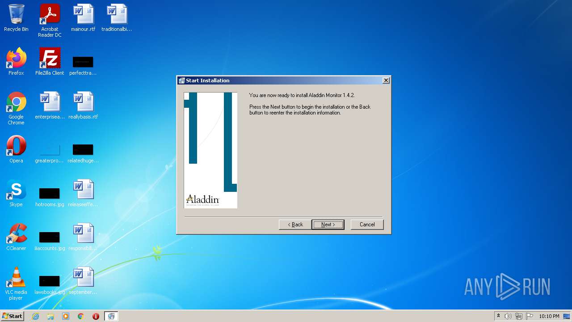Click the 10:10 PM system clock
The width and height of the screenshot is (572, 322).
549,316
